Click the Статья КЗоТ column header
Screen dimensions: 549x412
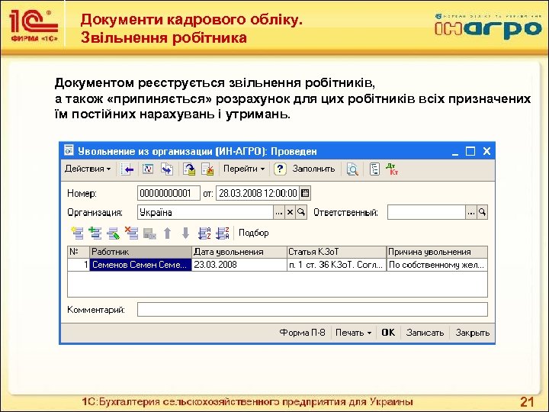tap(336, 252)
